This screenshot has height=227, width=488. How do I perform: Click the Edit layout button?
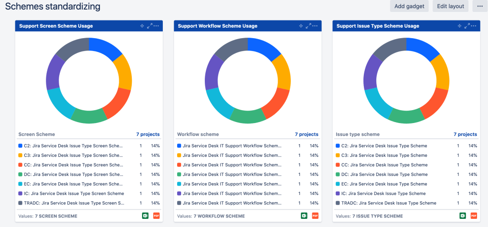(x=450, y=6)
